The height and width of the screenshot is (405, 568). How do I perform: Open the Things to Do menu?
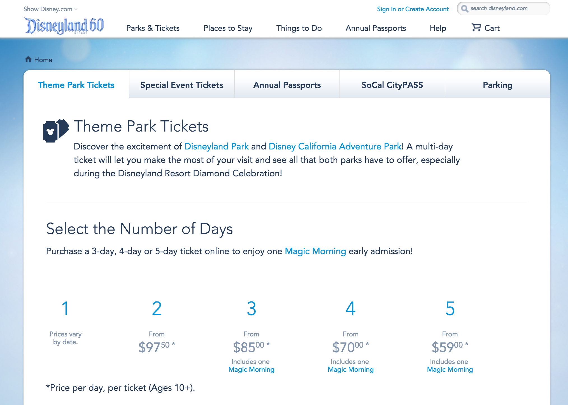(x=299, y=28)
